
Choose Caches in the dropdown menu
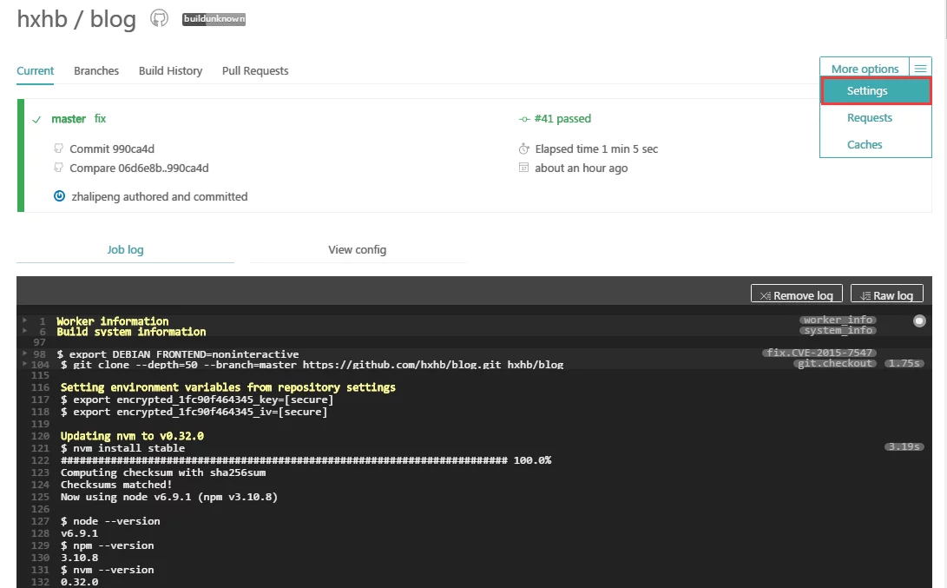(x=865, y=144)
